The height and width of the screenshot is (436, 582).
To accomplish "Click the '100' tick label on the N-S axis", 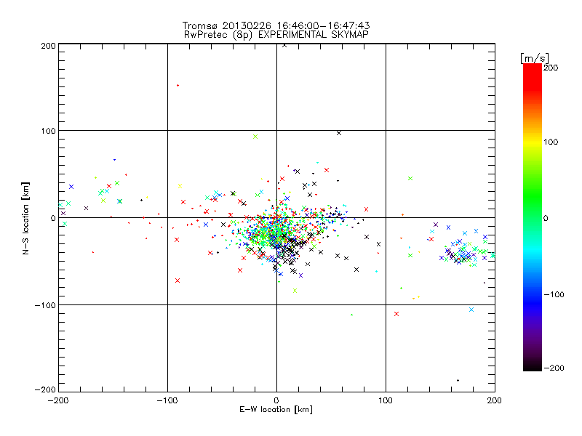I will pyautogui.click(x=48, y=132).
